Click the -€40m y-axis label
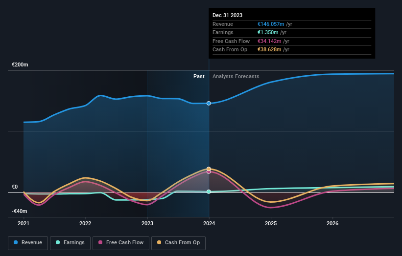 19,211
